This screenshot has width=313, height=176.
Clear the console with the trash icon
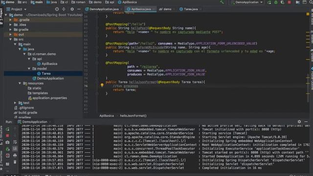[x=15, y=162]
